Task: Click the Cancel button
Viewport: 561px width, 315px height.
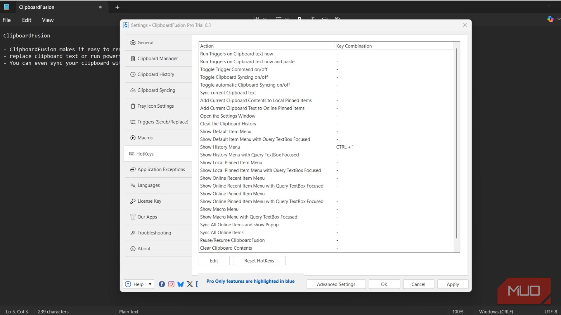Action: coord(418,284)
